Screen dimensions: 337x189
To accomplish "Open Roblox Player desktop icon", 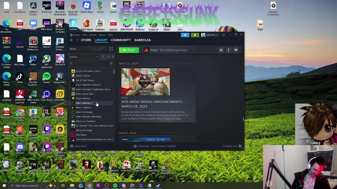I will click(87, 7).
